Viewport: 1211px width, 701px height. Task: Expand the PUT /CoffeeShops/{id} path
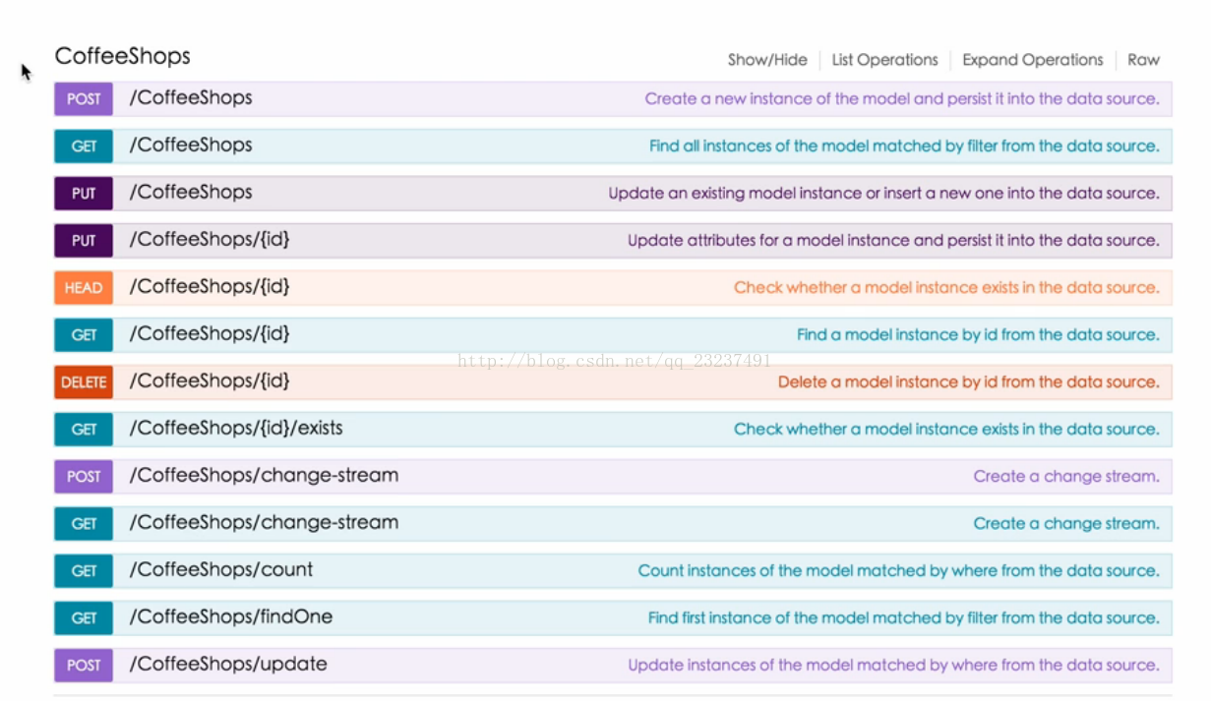(x=210, y=239)
